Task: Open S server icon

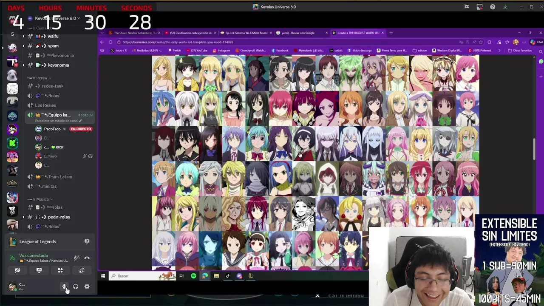Action: [x=12, y=34]
